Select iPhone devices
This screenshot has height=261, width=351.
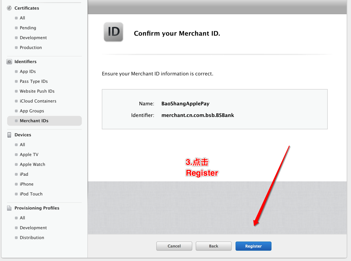(26, 184)
